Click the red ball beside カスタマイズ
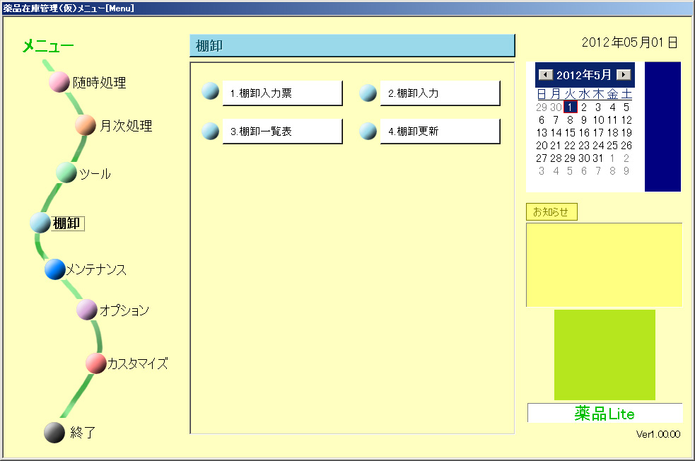 96,363
